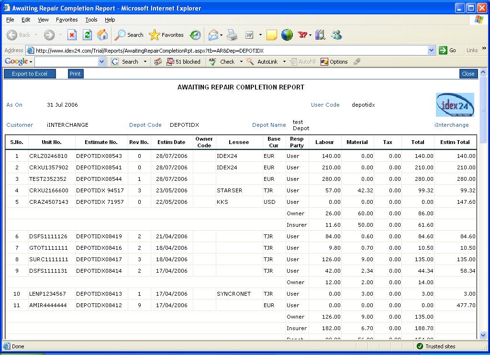Toggle the 51 blocked popup blocker button
The height and width of the screenshot is (355, 490).
(183, 62)
